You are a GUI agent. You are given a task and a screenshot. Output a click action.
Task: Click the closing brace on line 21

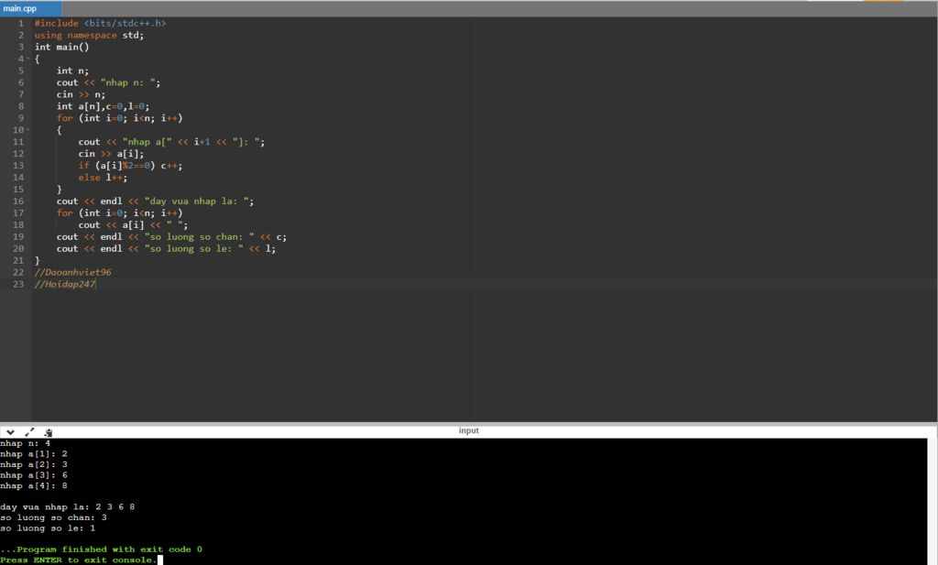(x=37, y=261)
